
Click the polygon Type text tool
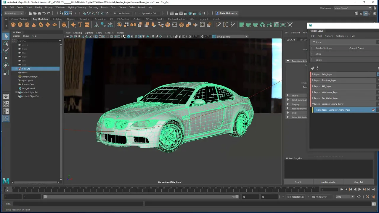coord(80,25)
